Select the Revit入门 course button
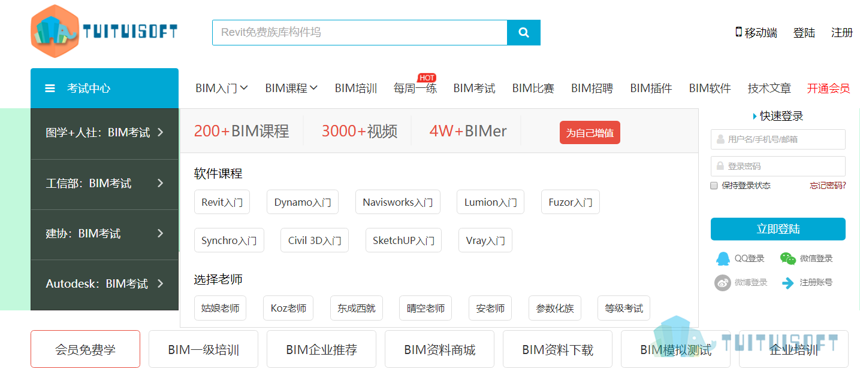This screenshot has width=860, height=369. coord(222,202)
